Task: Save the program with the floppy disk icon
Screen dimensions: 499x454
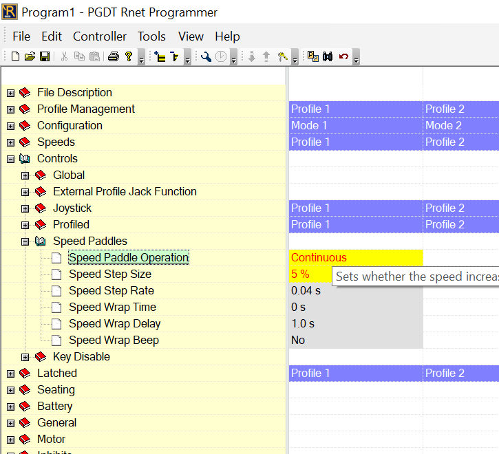Action: pyautogui.click(x=44, y=57)
